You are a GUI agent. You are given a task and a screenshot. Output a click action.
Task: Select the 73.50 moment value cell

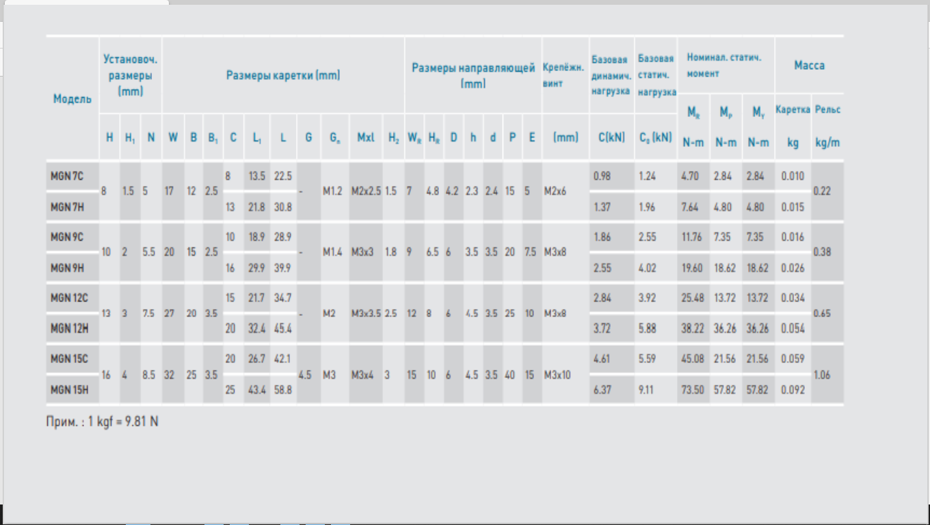coord(691,391)
